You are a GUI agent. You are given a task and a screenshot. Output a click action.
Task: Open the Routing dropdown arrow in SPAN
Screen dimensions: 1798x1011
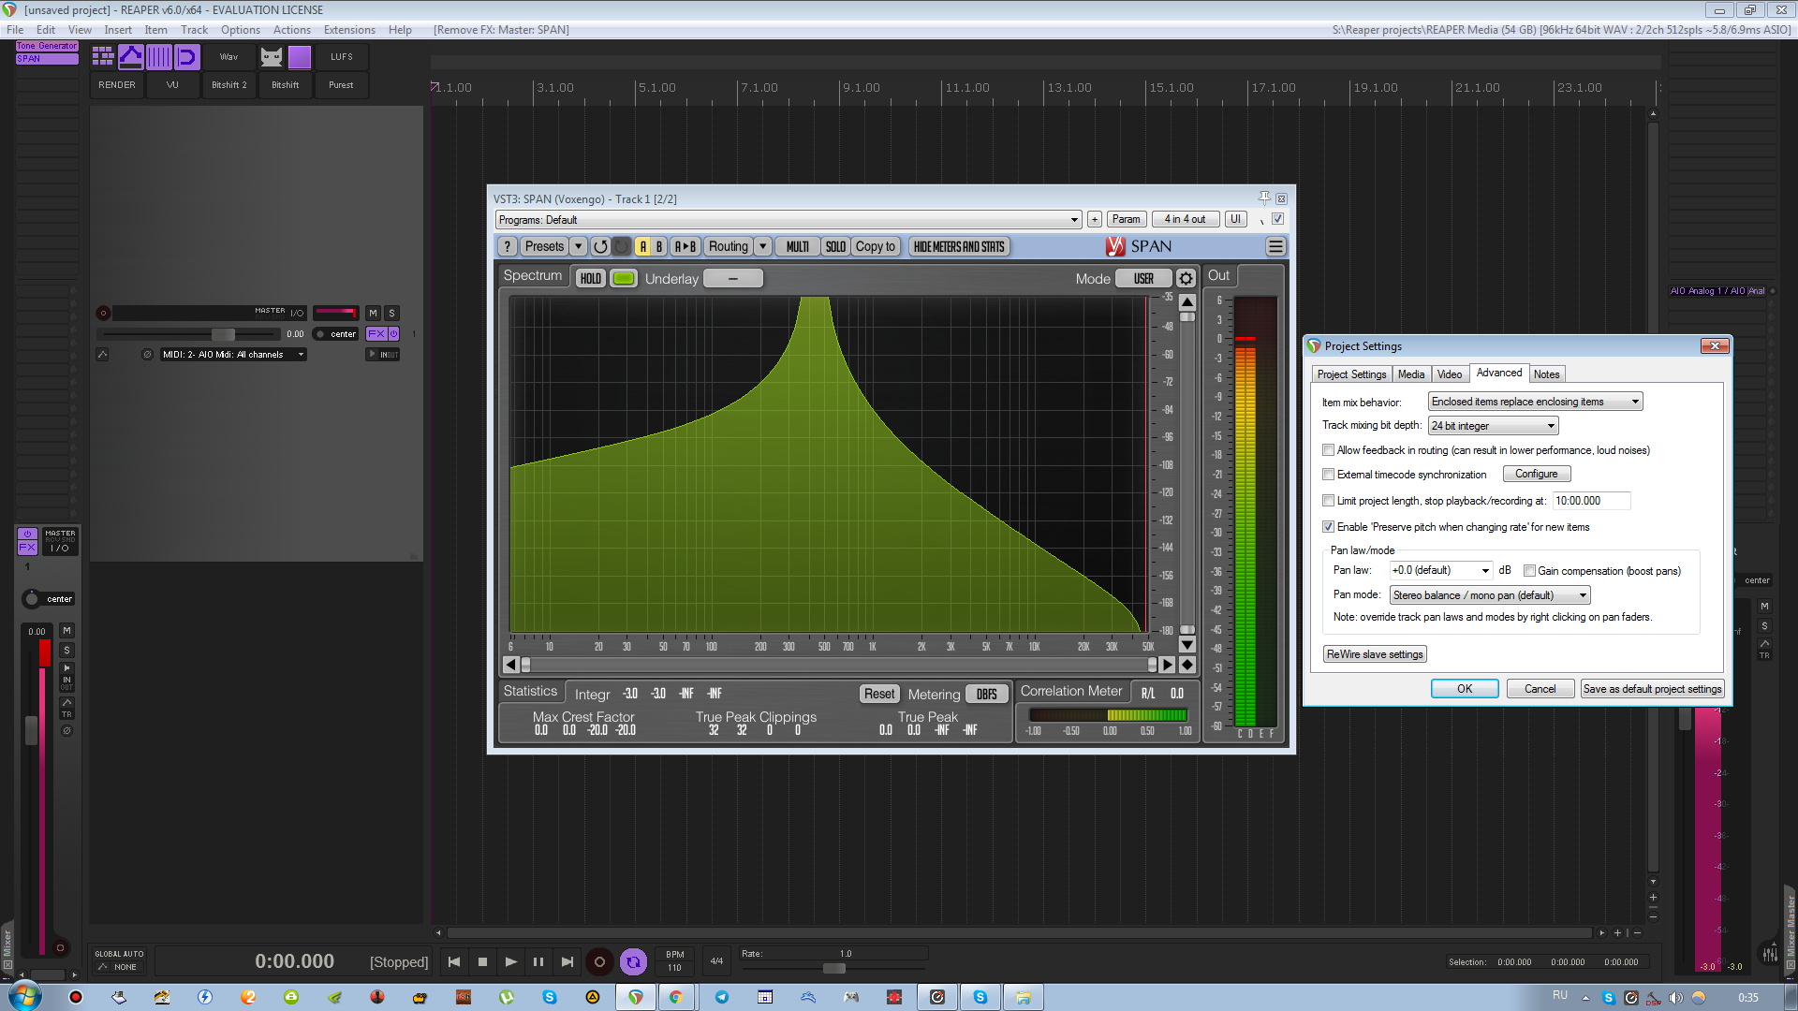763,246
